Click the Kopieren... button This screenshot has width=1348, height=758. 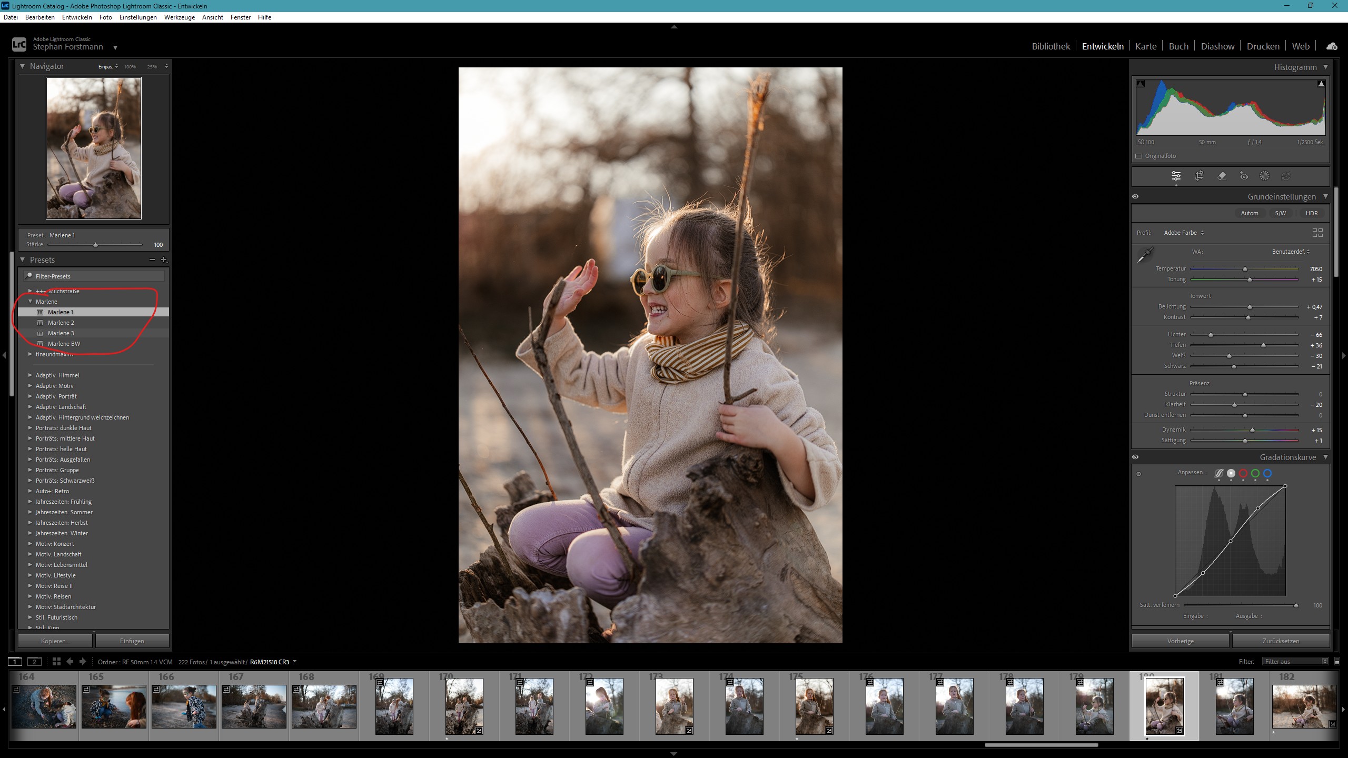55,641
